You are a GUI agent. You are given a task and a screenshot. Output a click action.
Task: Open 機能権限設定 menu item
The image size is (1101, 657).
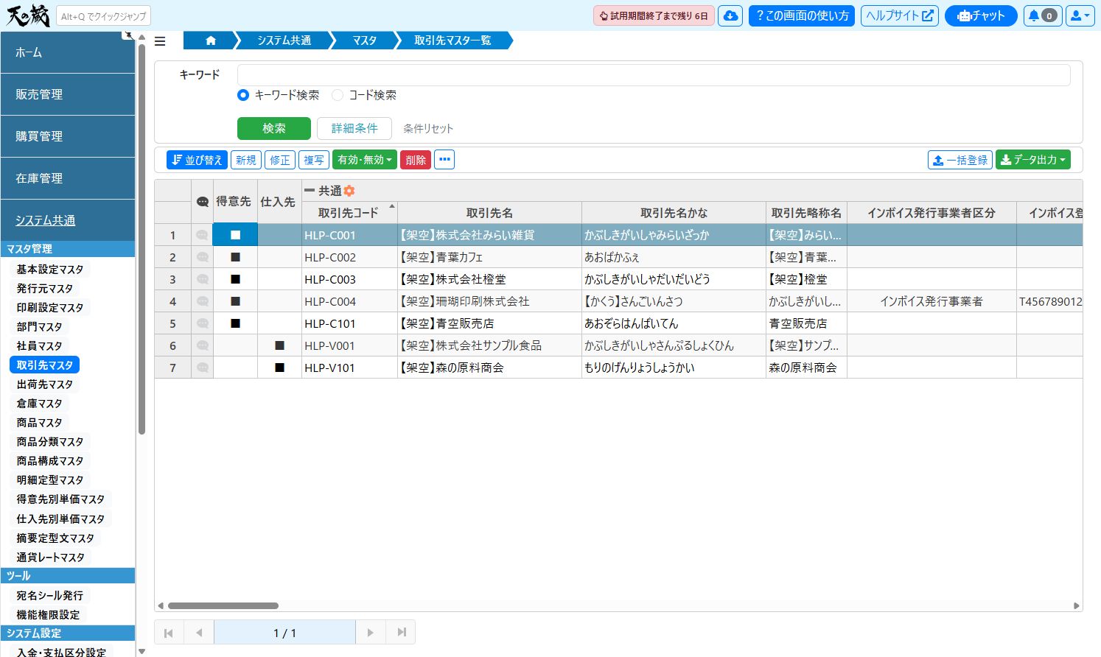(x=48, y=615)
